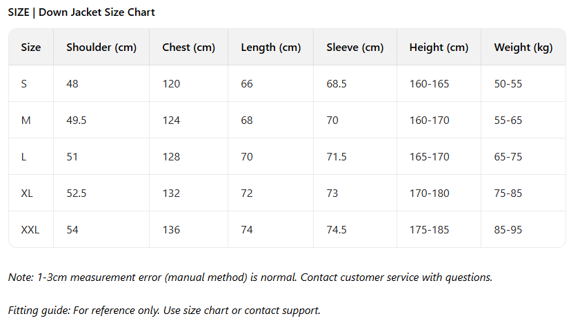
Task: Click the measurement error note text
Action: pos(250,277)
